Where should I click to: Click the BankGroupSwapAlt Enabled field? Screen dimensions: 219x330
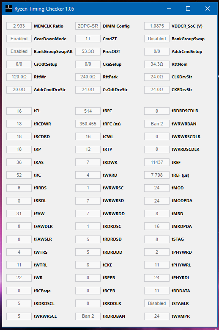[x=19, y=51]
